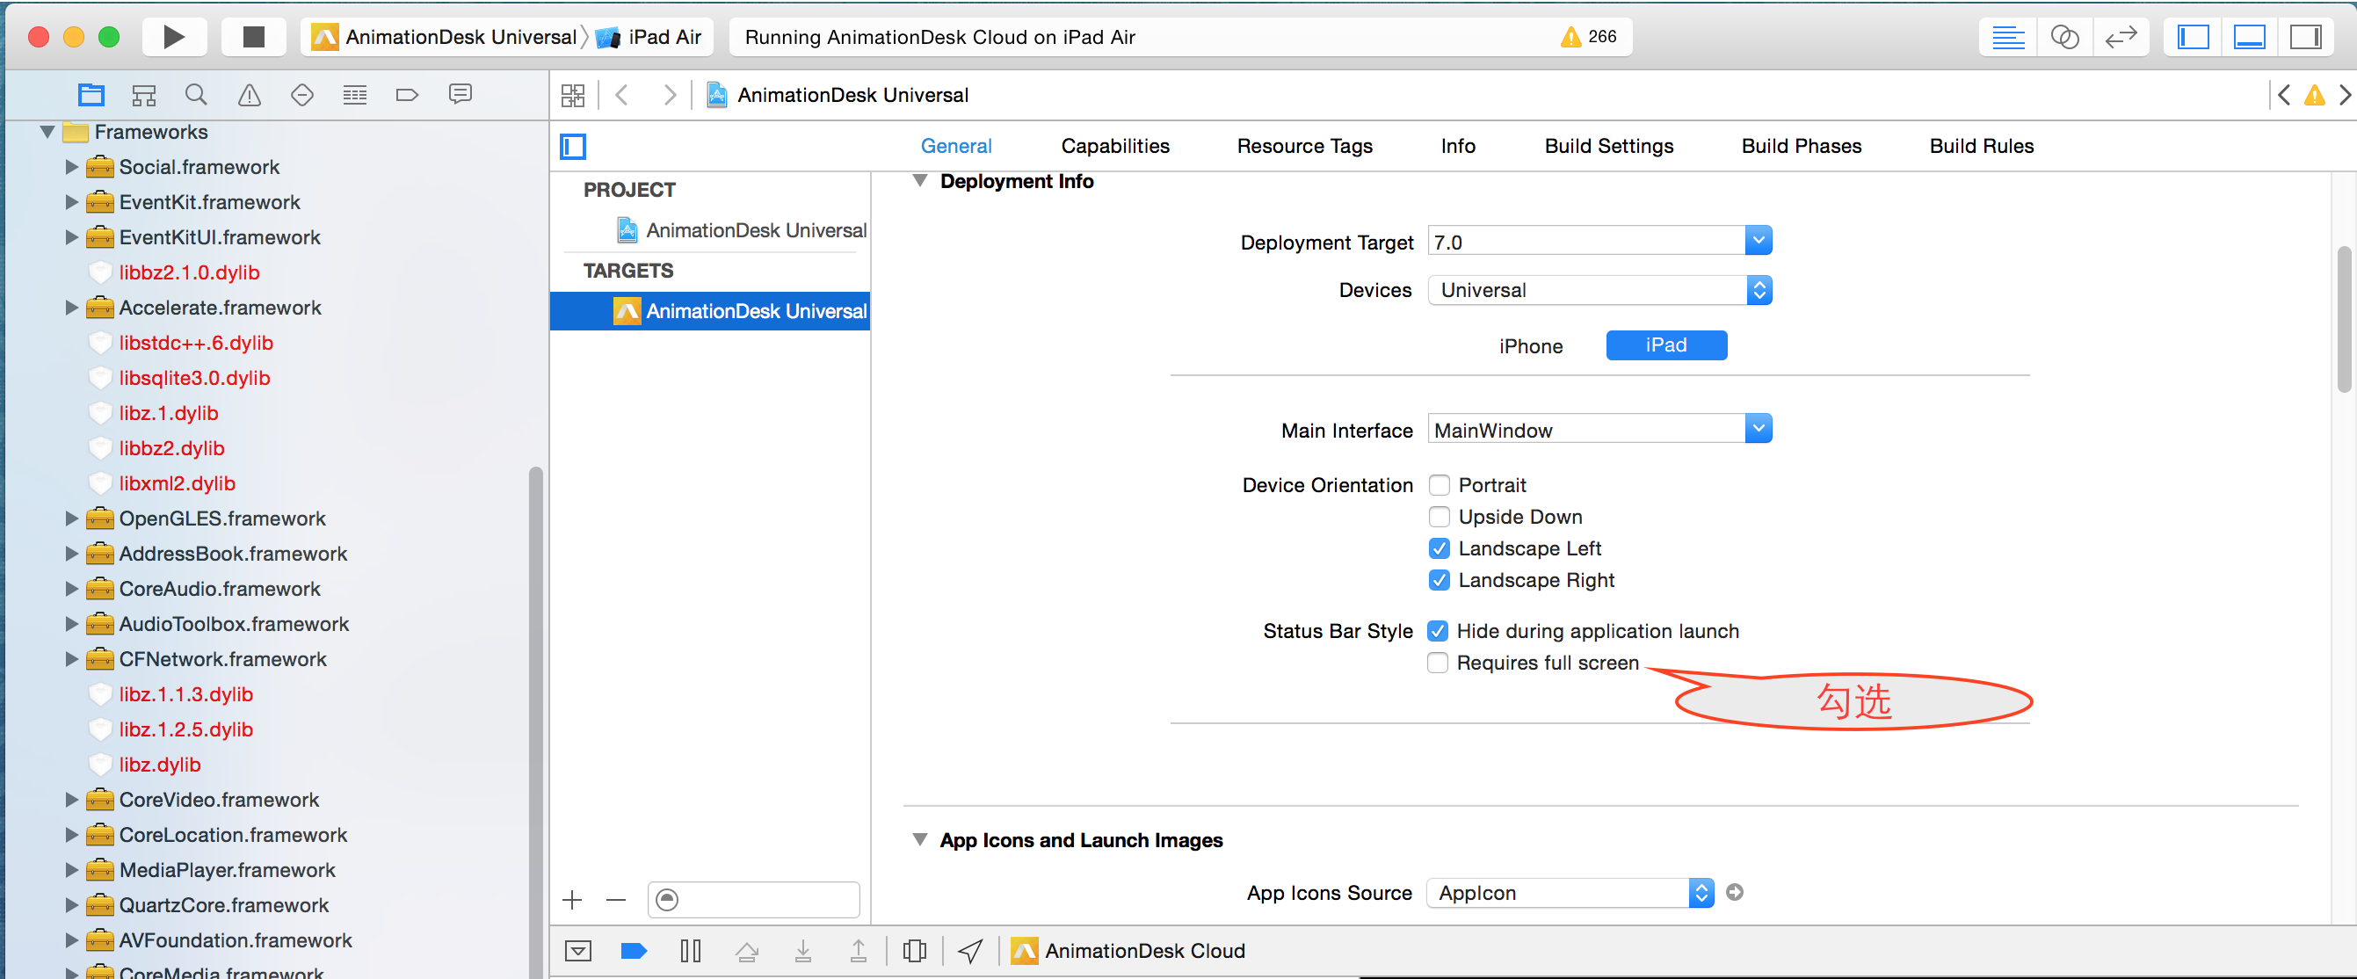This screenshot has width=2357, height=979.
Task: Open the Breakpoint navigator
Action: click(407, 94)
